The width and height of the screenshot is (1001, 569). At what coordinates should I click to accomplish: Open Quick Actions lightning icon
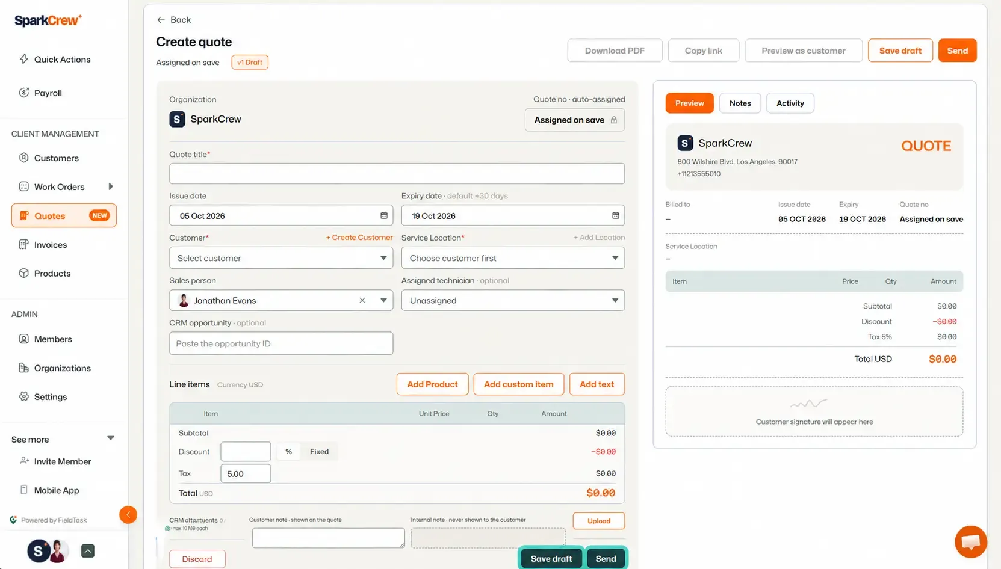click(x=24, y=59)
